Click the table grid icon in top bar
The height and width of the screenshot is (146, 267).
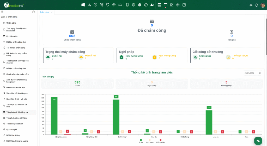[x=159, y=5]
